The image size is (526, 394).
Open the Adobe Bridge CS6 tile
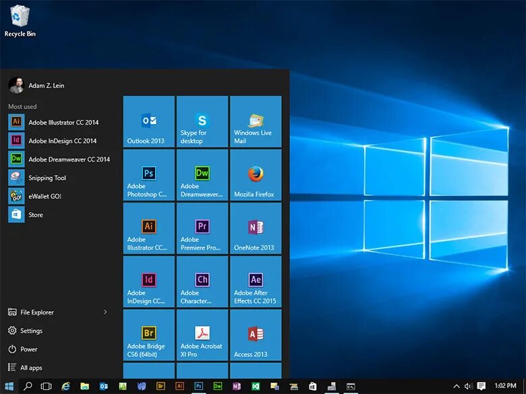[x=148, y=335]
